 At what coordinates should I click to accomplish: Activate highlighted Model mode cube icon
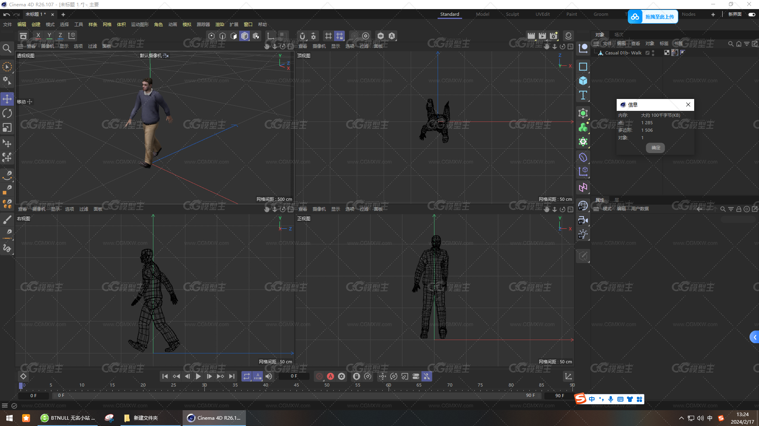245,36
